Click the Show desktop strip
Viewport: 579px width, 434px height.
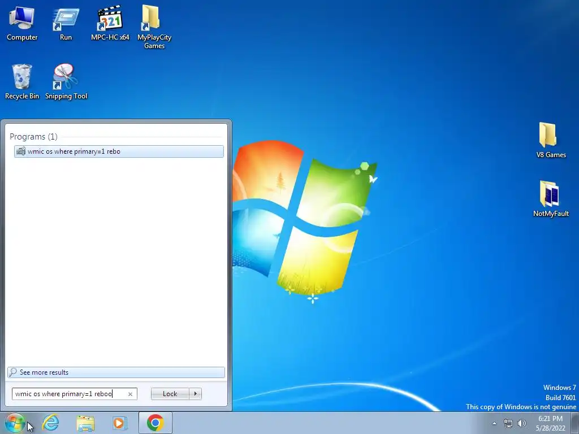point(575,423)
